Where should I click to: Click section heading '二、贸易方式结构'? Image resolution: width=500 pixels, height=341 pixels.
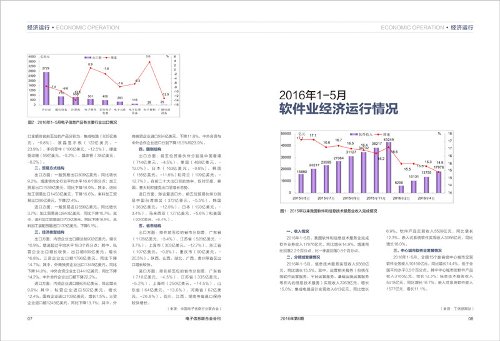coord(49,168)
